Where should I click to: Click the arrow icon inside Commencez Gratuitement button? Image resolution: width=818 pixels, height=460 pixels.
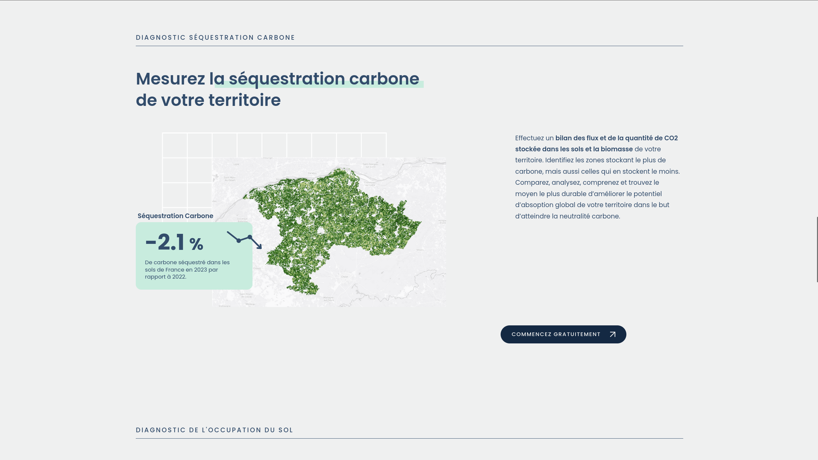[612, 334]
